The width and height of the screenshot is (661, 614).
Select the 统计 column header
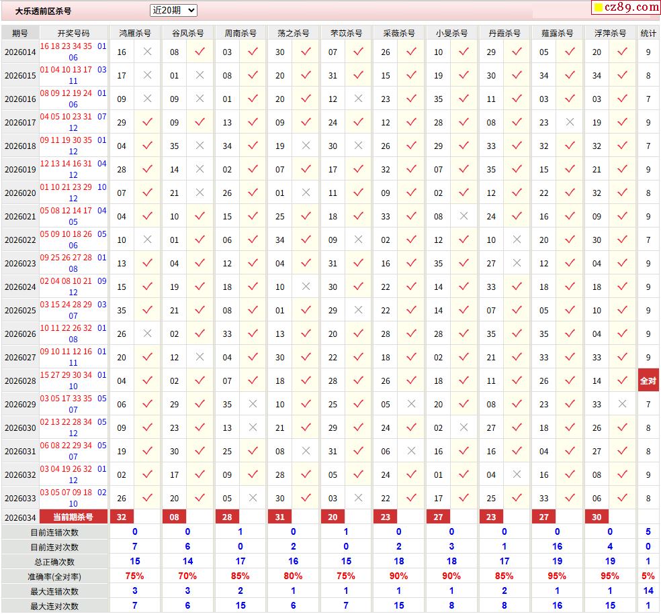648,33
